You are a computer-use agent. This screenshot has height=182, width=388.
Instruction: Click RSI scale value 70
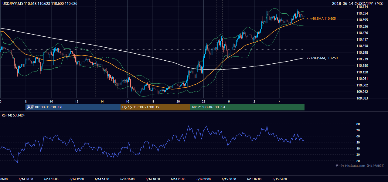(358, 130)
